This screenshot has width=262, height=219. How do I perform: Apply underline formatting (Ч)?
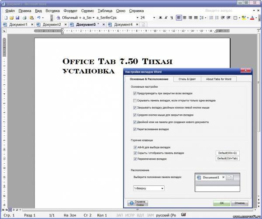(x=172, y=17)
